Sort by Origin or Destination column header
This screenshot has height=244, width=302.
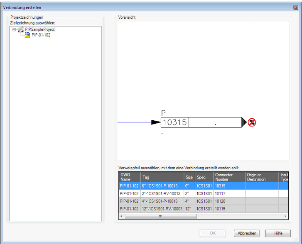pos(262,177)
